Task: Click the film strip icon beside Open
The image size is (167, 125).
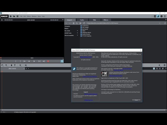Action: (17, 16)
